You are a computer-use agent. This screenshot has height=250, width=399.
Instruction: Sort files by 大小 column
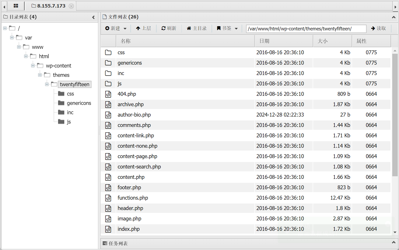point(333,41)
